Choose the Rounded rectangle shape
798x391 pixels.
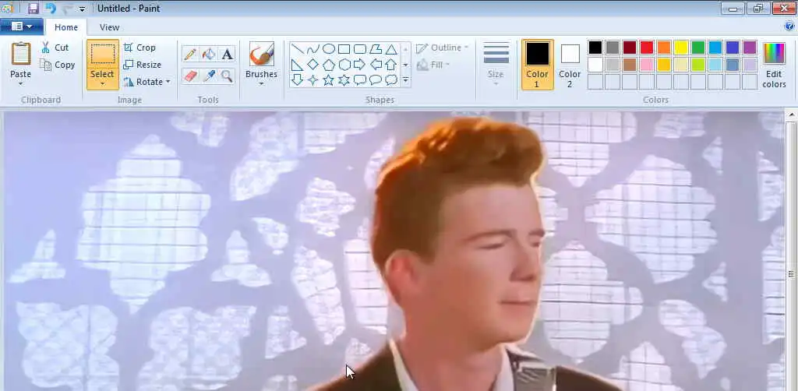coord(360,49)
